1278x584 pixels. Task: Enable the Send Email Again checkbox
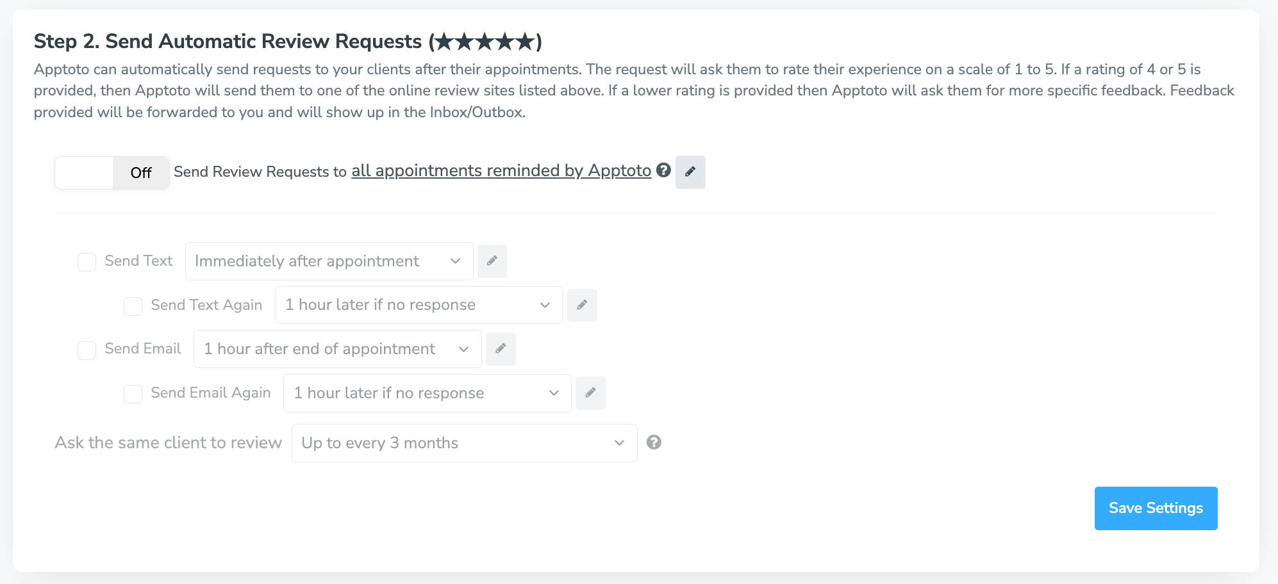pyautogui.click(x=133, y=394)
